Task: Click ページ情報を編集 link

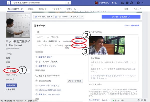Action: pos(132,25)
